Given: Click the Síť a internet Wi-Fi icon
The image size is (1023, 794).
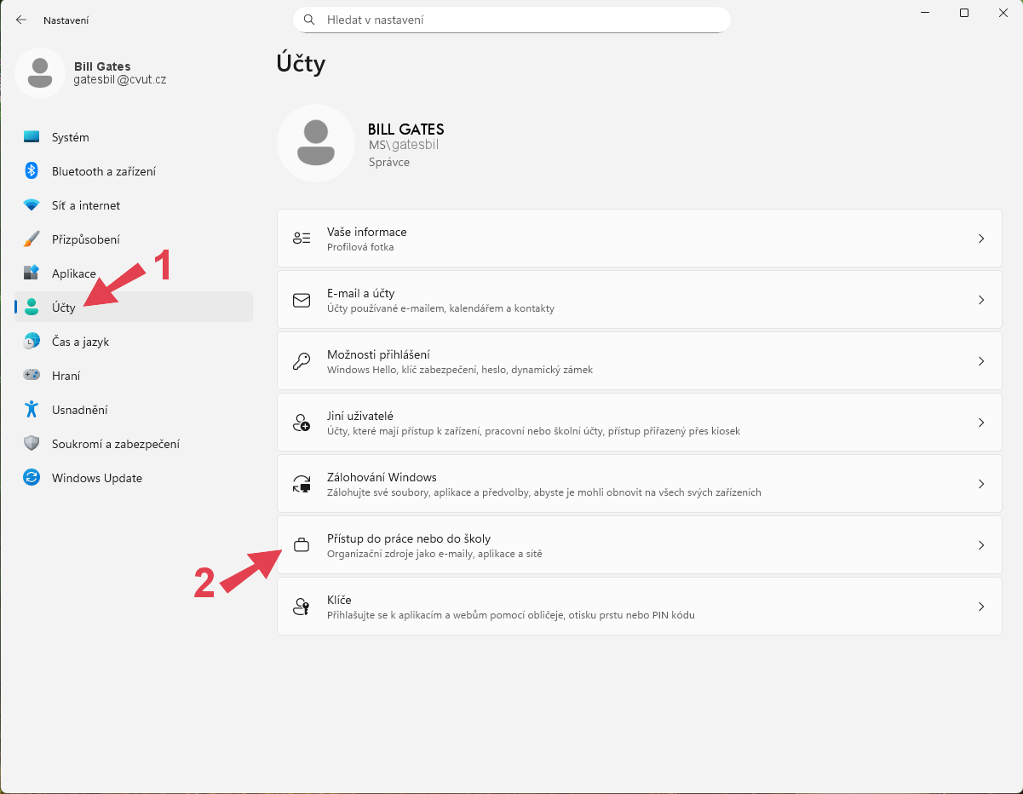Looking at the screenshot, I should (32, 205).
